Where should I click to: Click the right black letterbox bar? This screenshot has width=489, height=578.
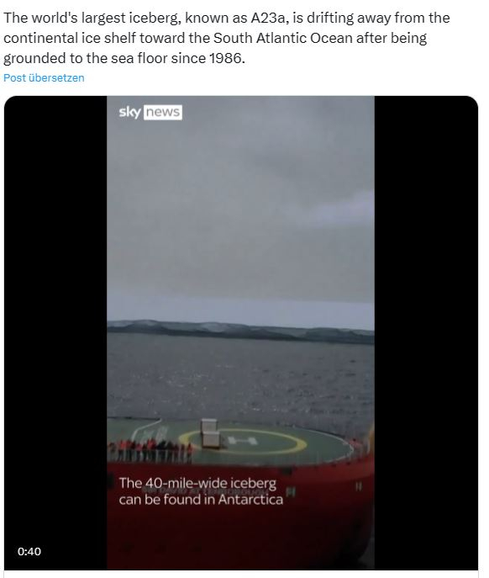coord(426,333)
